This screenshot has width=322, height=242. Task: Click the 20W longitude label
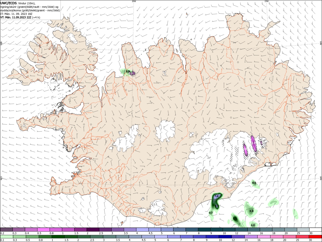click(134, 1)
